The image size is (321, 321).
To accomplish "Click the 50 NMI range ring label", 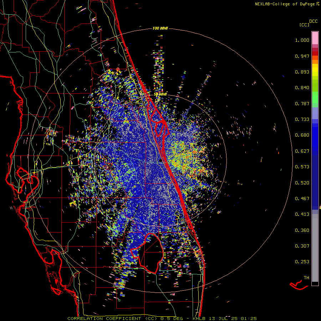I will (160, 95).
